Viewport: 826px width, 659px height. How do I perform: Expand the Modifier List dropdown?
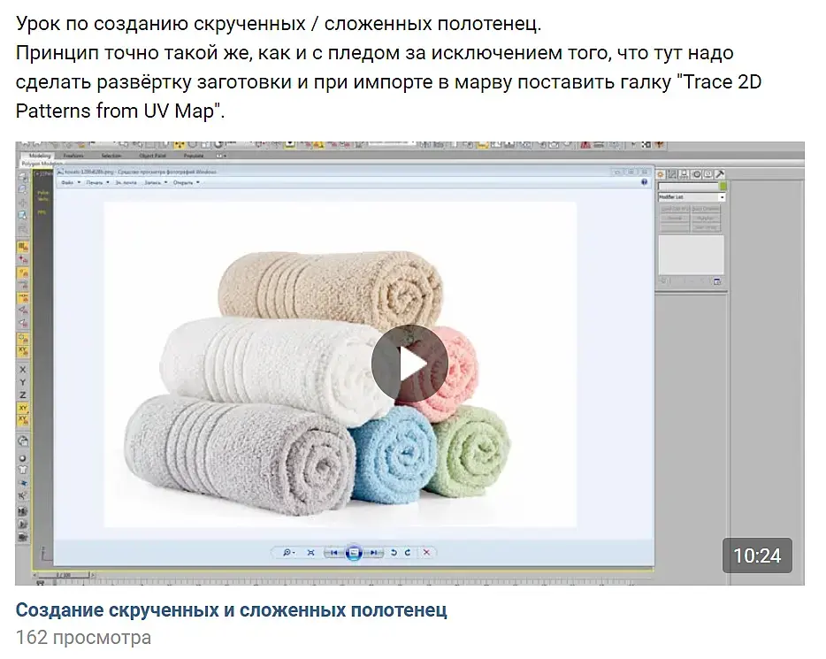(x=692, y=197)
